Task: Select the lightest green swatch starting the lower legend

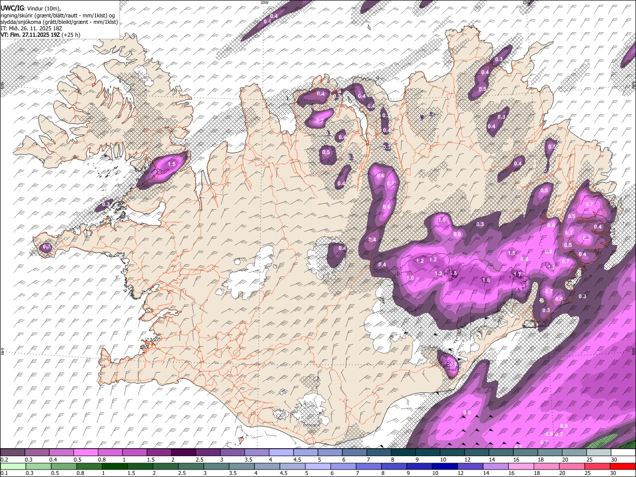Action: pyautogui.click(x=12, y=466)
